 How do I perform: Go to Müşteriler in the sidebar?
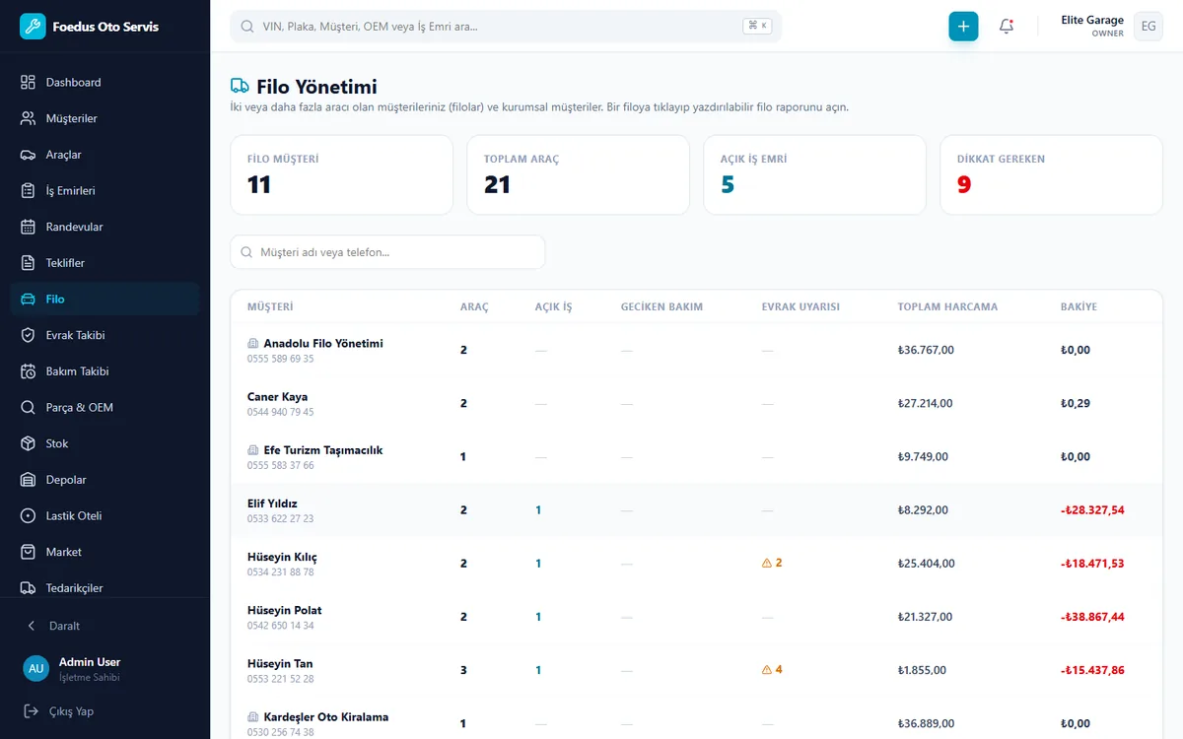click(105, 118)
